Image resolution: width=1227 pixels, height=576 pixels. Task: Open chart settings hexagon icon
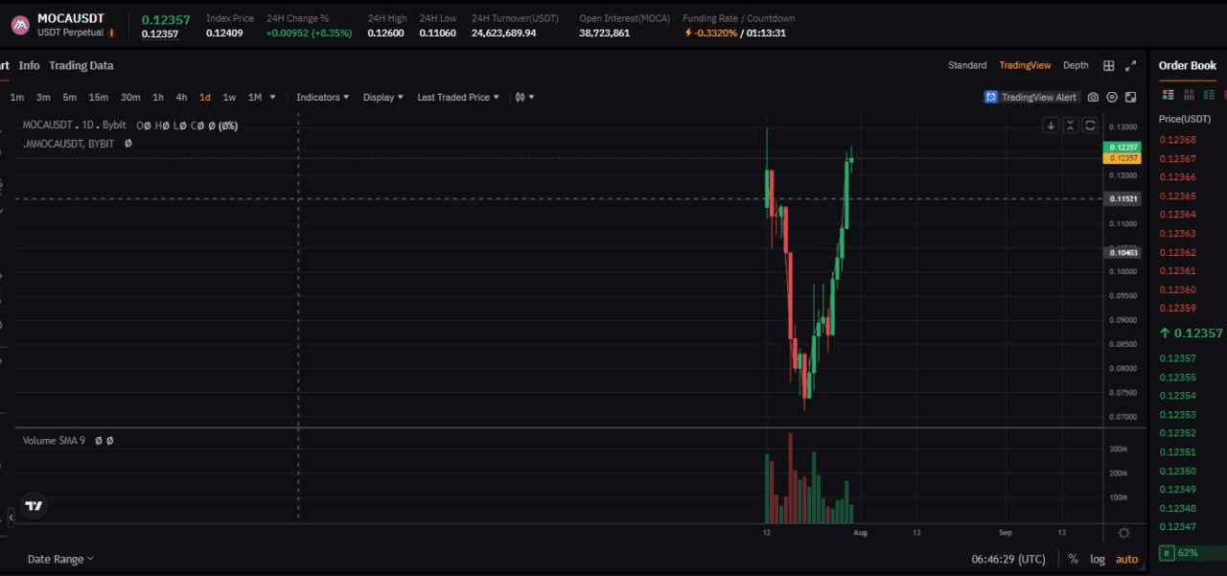click(1112, 97)
